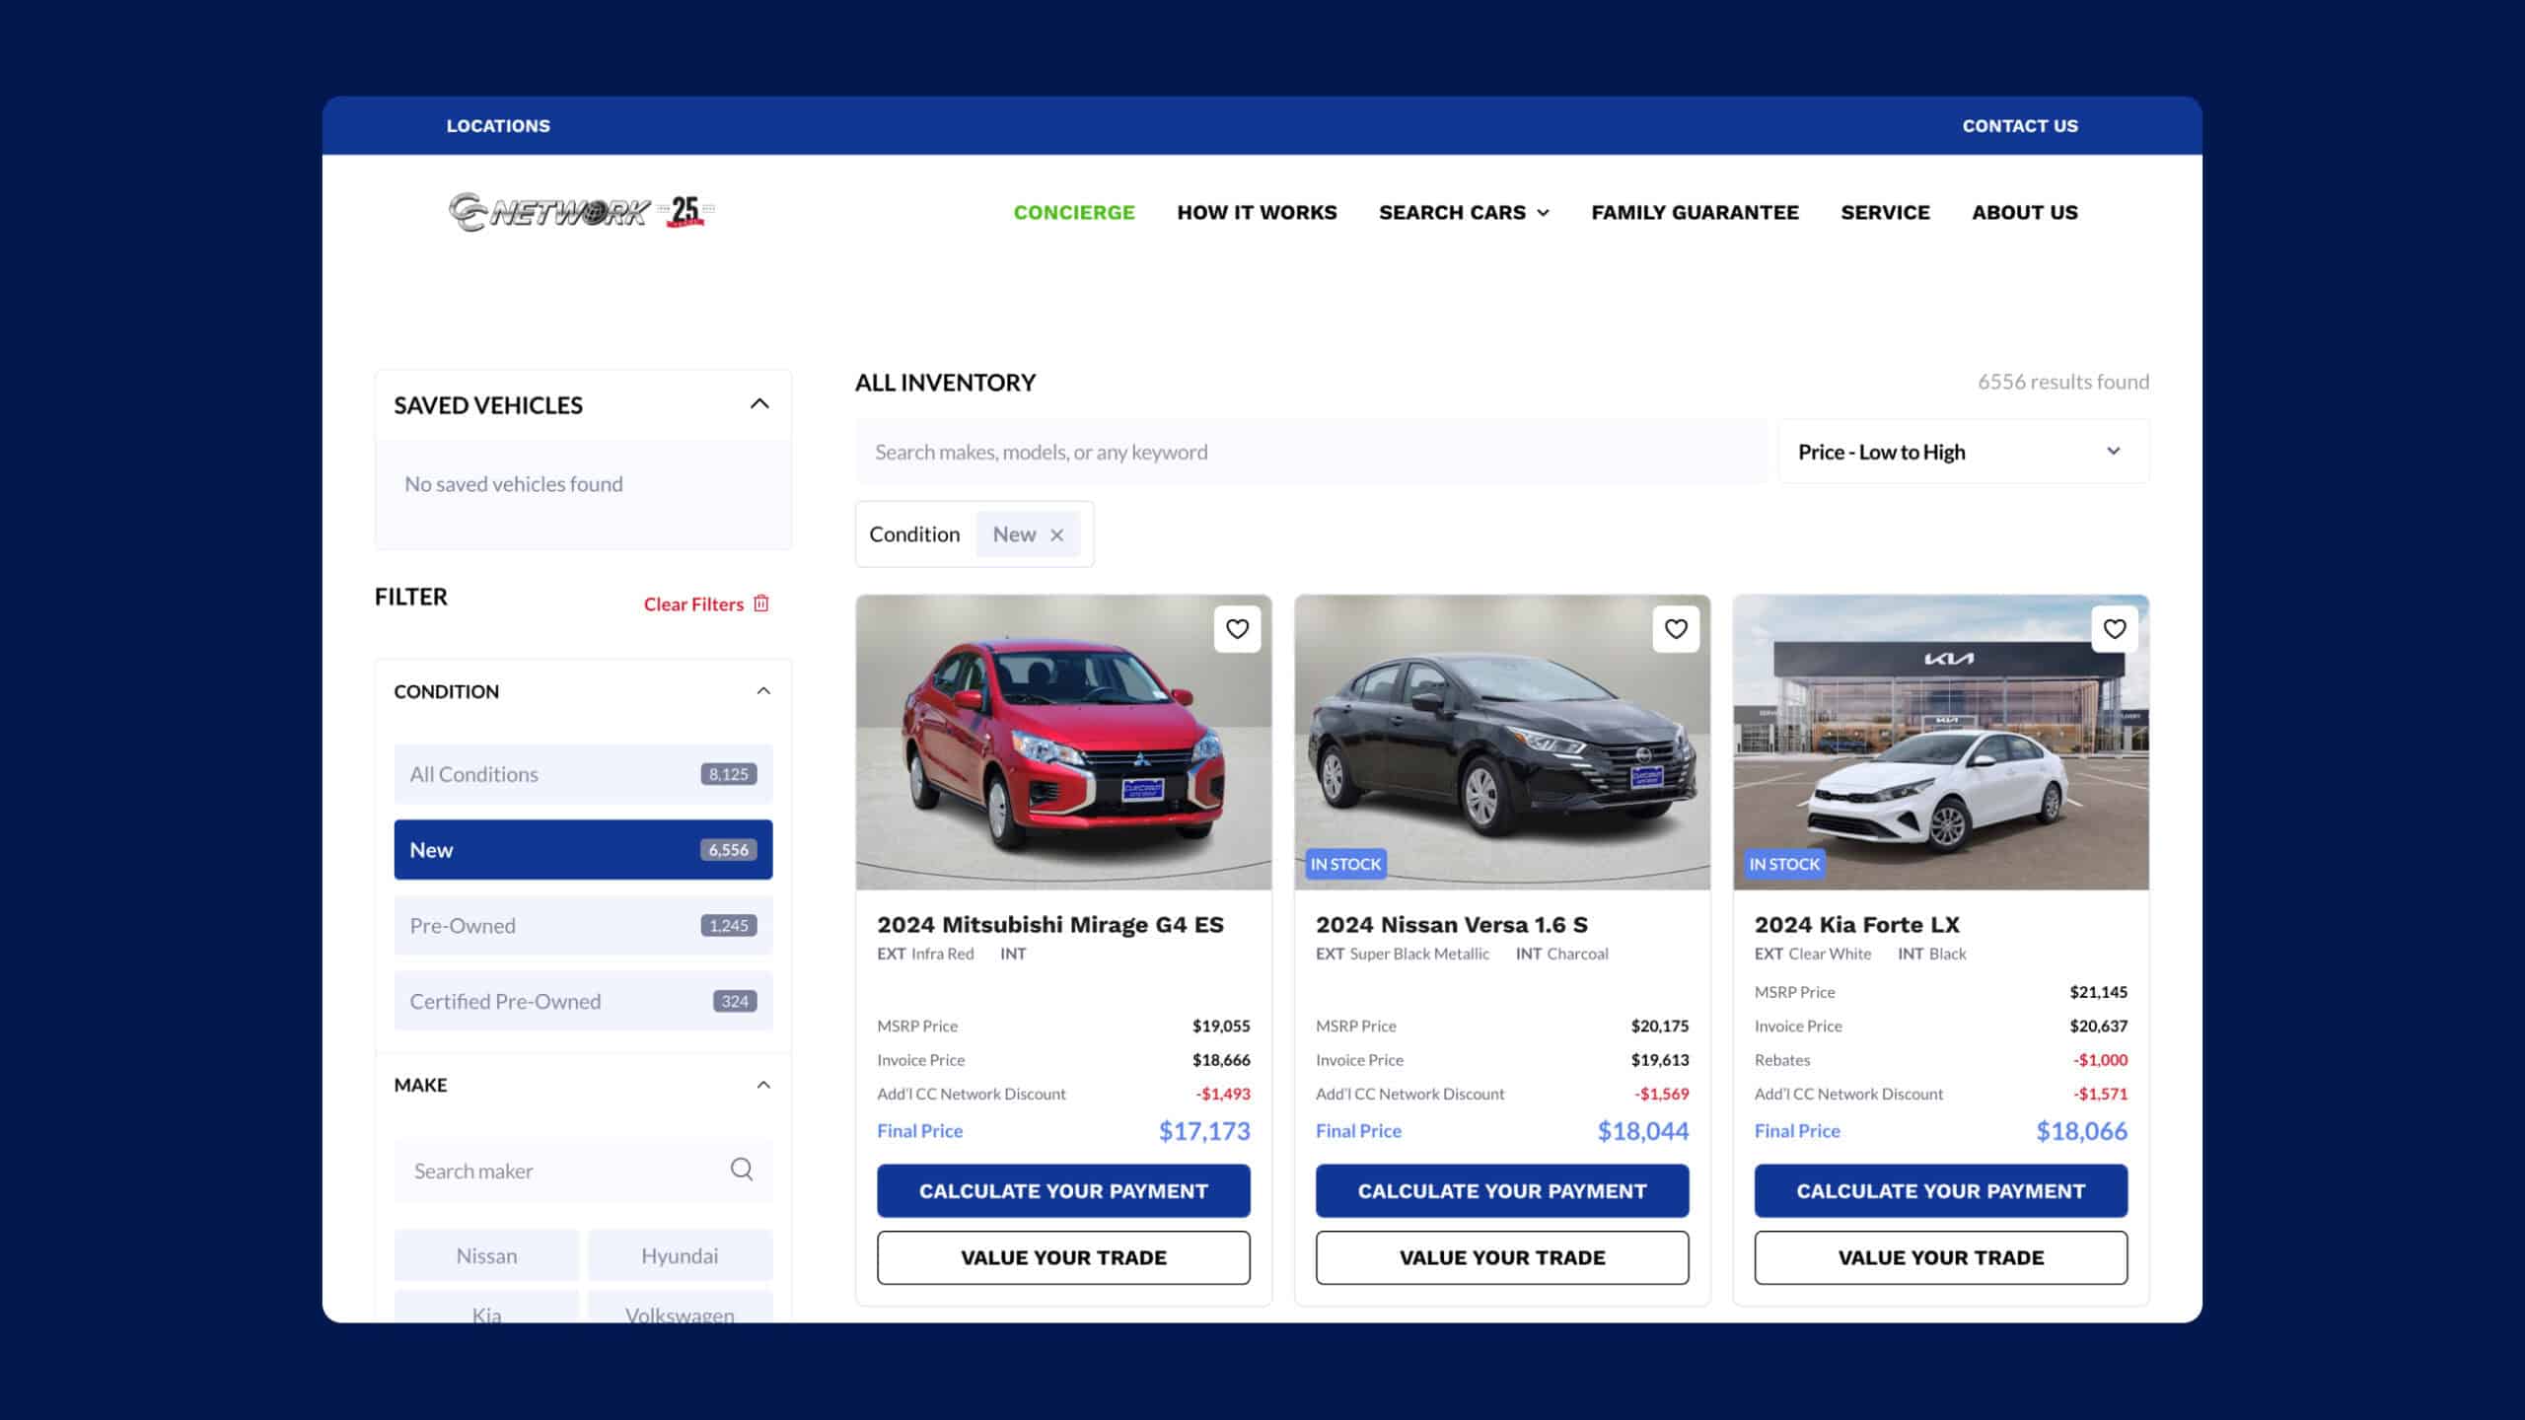Viewport: 2525px width, 1420px height.
Task: Collapse the Saved Vehicles panel
Action: click(759, 403)
